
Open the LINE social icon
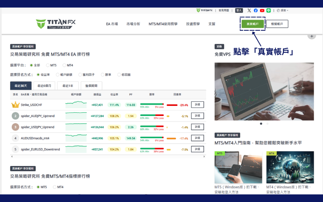click(268, 11)
